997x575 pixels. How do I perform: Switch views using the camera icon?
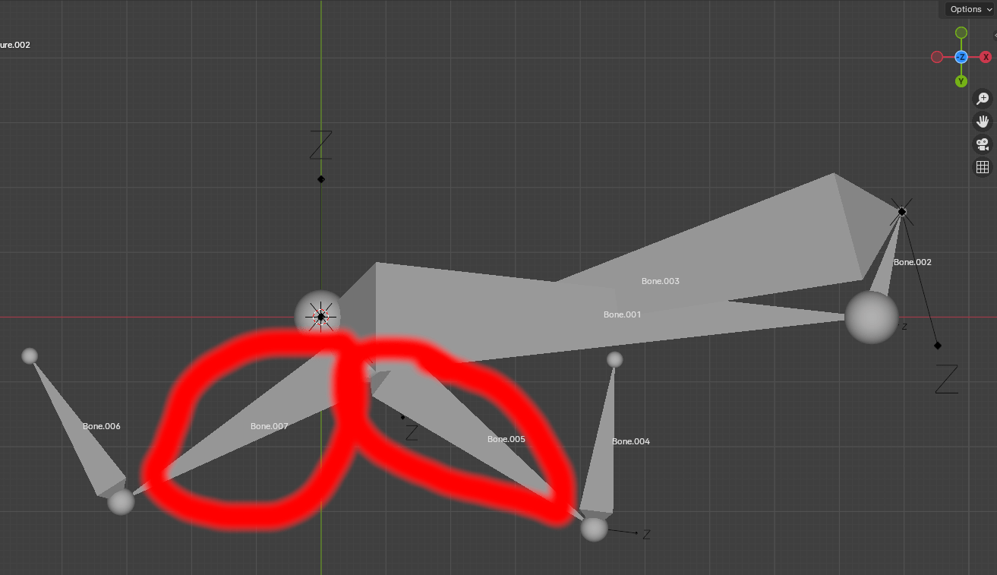click(x=982, y=144)
